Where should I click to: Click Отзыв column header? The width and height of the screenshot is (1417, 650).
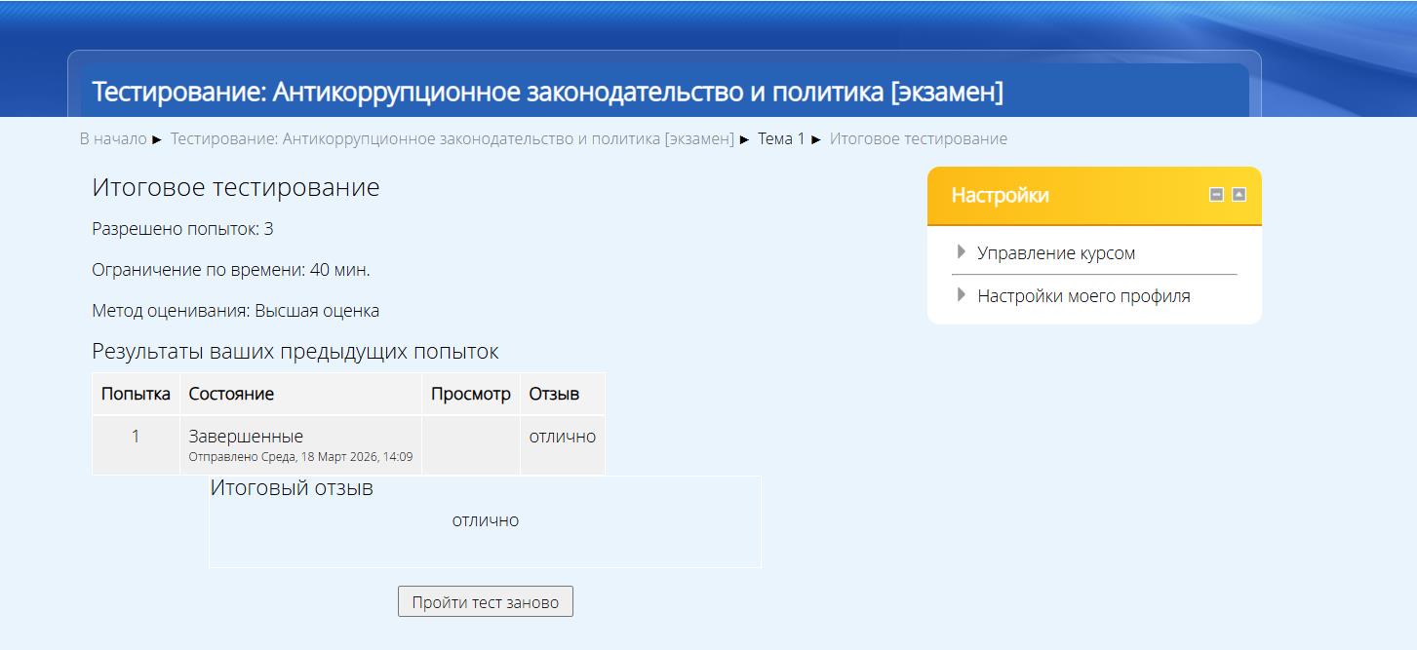(563, 394)
